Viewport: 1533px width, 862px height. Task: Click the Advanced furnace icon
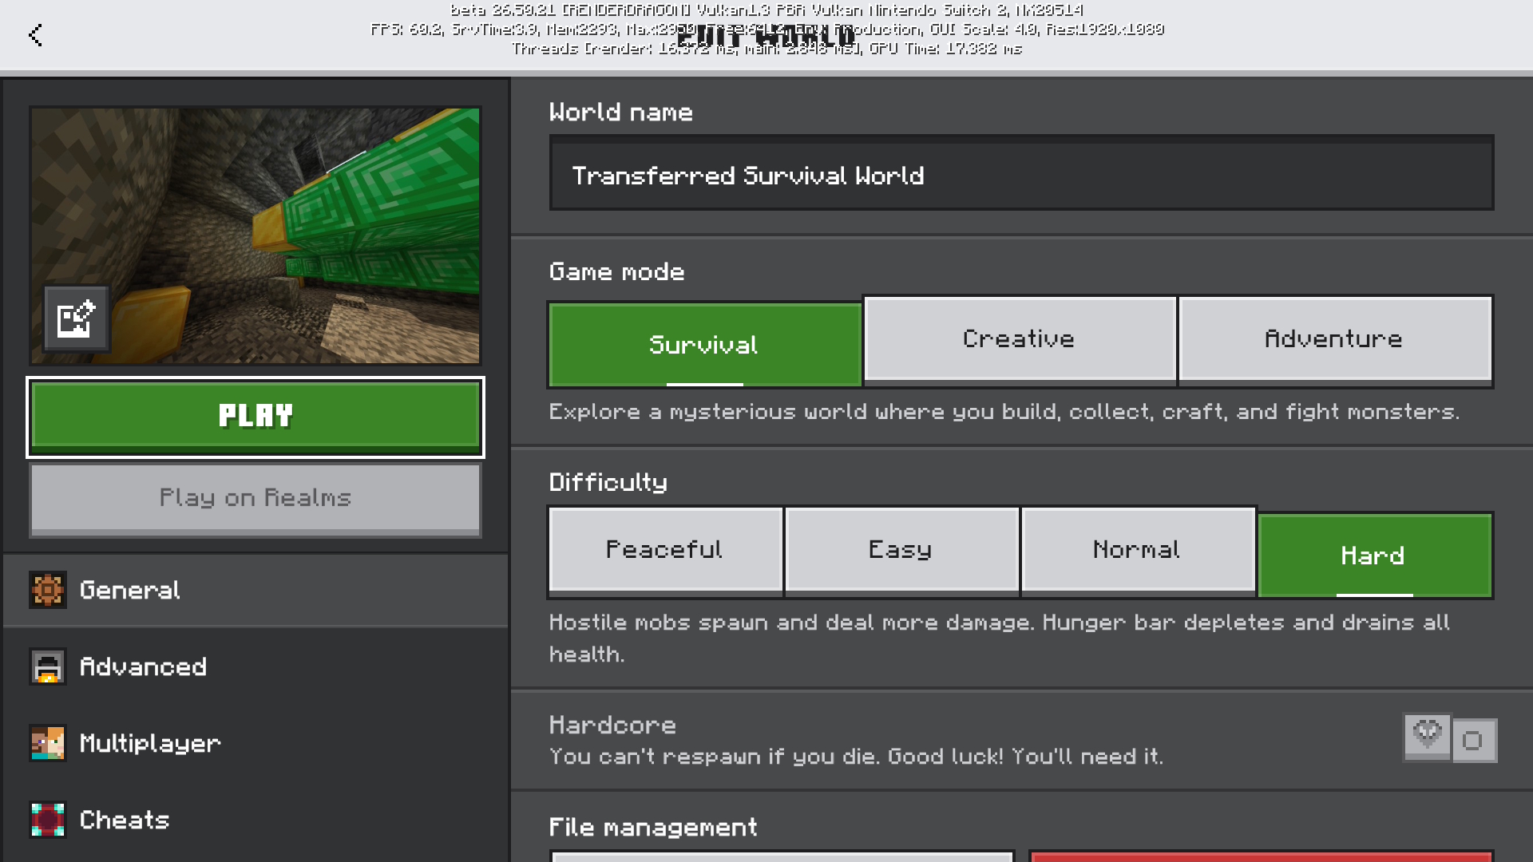click(48, 666)
